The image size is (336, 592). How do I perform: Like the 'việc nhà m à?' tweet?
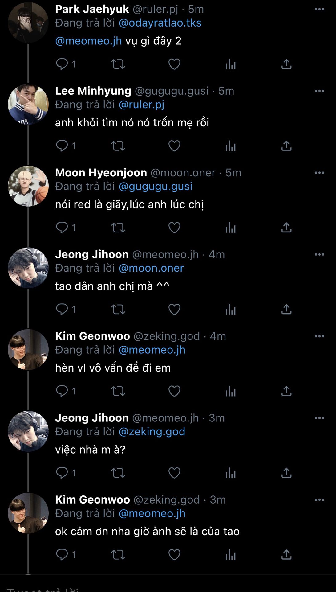pos(174,473)
